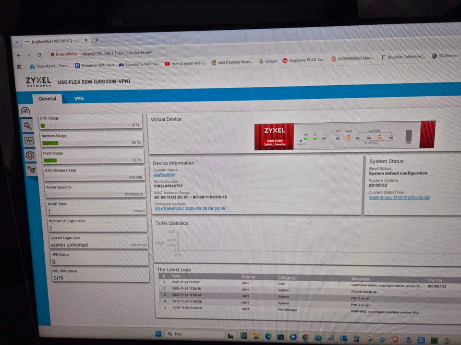Open the A2053404500 Merc bookmark
This screenshot has height=345, width=461.
click(x=352, y=58)
